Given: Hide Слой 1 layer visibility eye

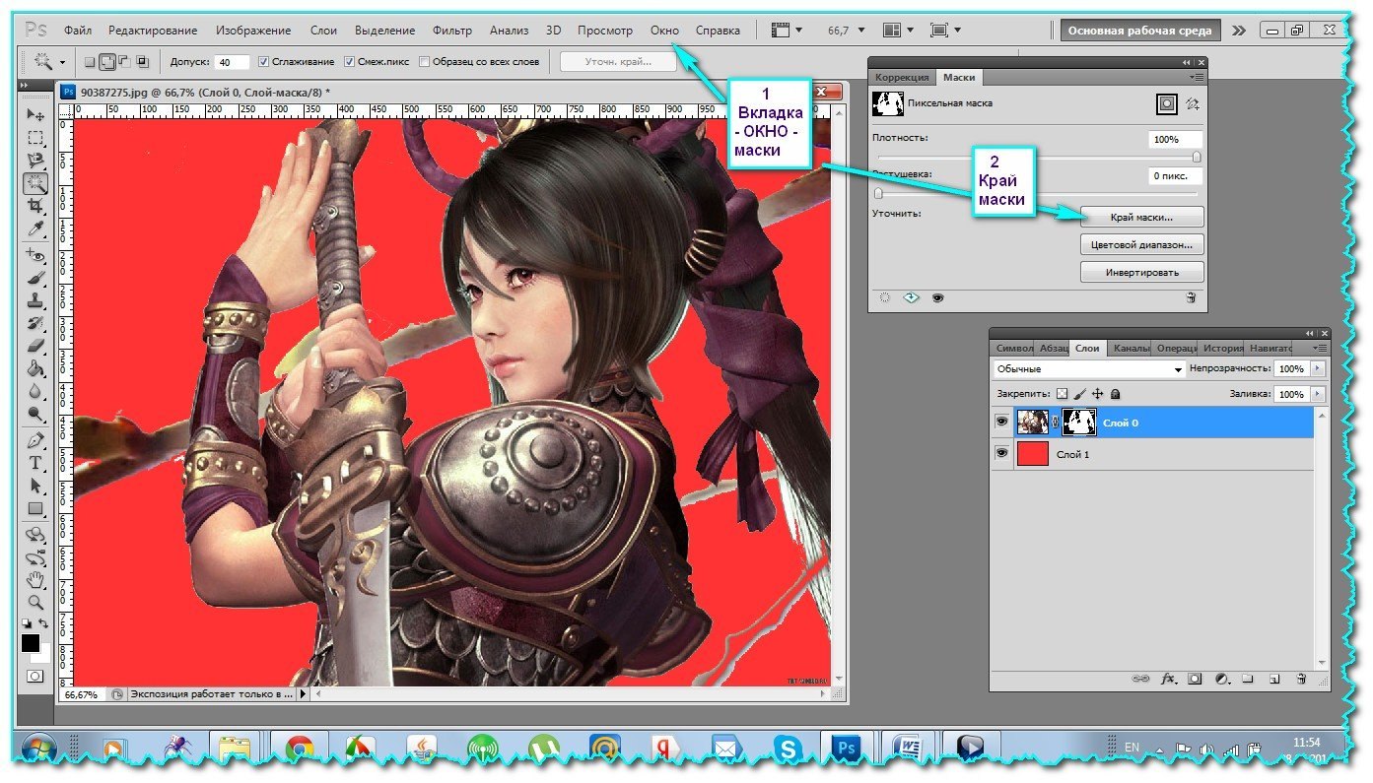Looking at the screenshot, I should pyautogui.click(x=1001, y=454).
